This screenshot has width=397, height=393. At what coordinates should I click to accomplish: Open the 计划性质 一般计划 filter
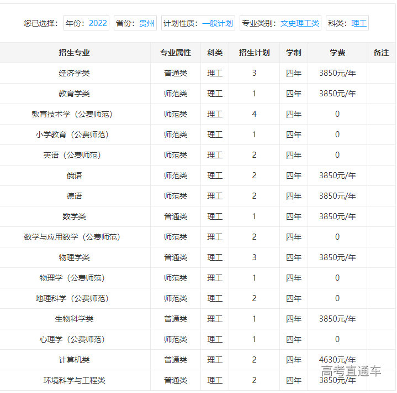point(198,23)
